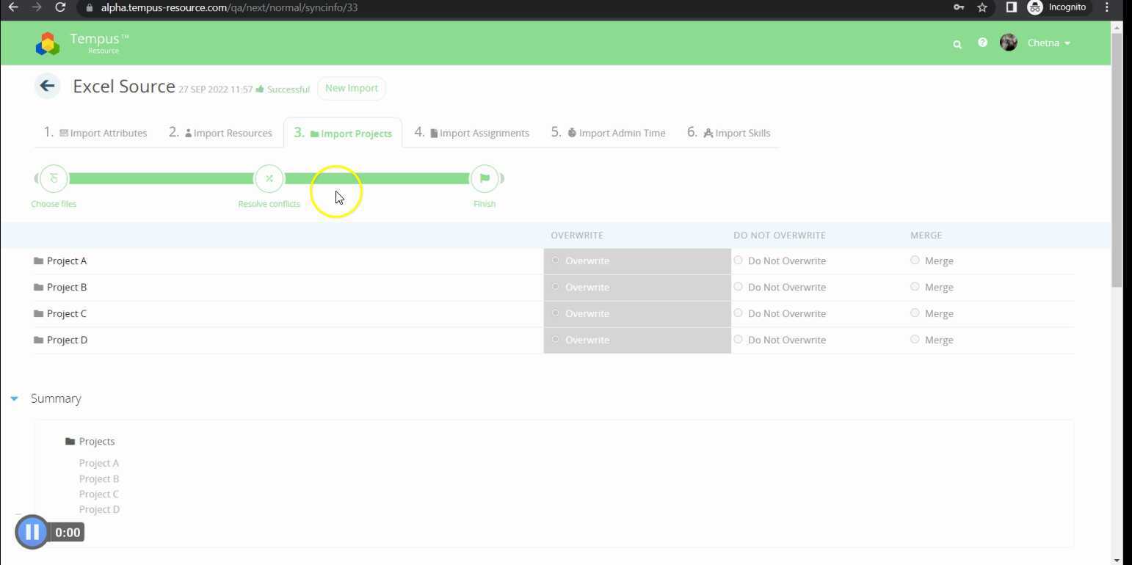Open Chrome's three-dot browser menu

coord(1106,7)
